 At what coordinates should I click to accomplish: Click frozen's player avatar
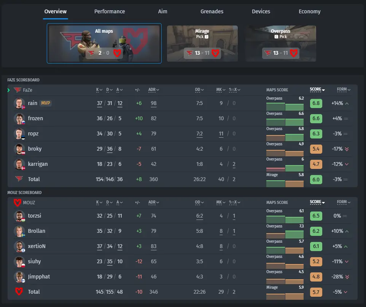coord(19,118)
